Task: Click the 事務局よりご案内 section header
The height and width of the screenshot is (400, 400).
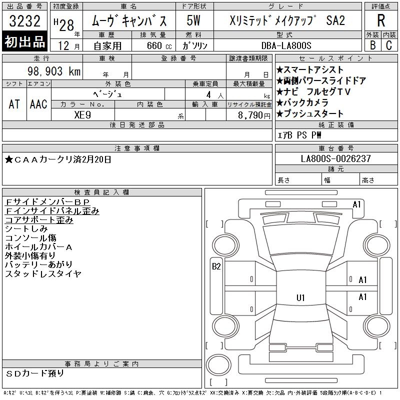Action: [x=102, y=364]
